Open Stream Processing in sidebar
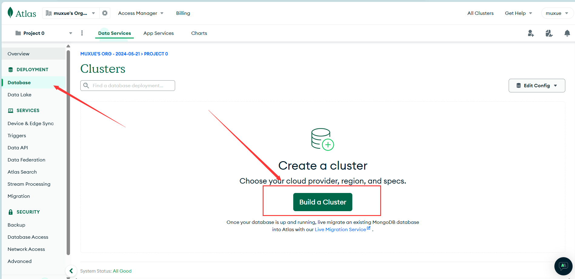575x279 pixels. point(33,184)
